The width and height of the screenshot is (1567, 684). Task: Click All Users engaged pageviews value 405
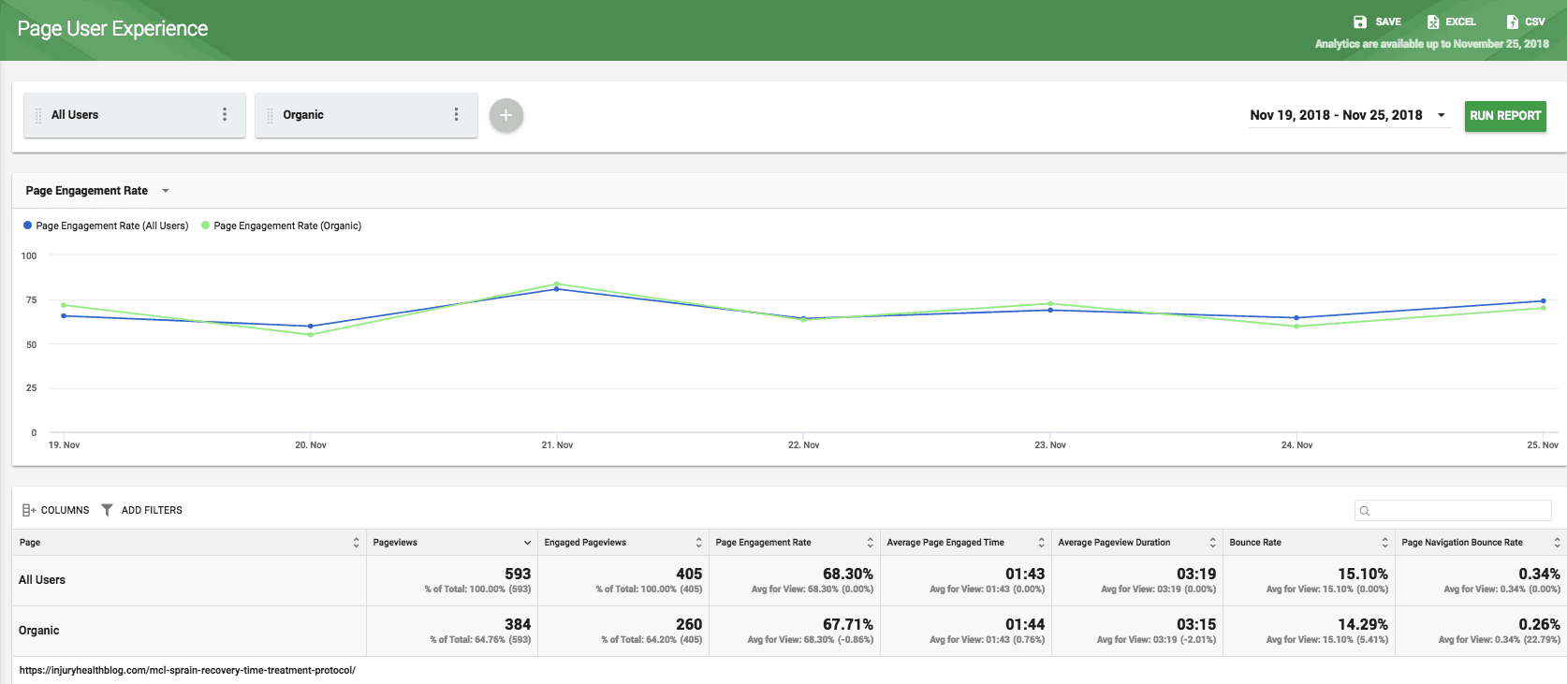(689, 574)
